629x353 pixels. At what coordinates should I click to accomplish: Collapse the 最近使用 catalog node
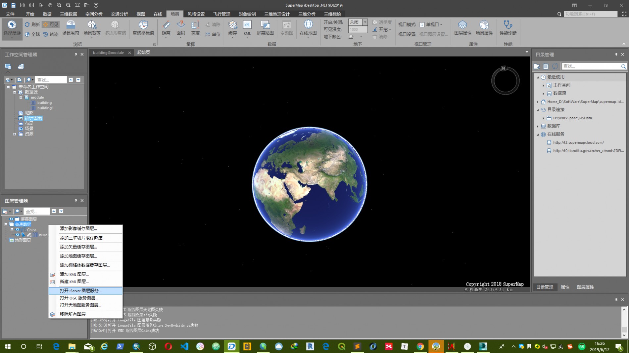(538, 77)
